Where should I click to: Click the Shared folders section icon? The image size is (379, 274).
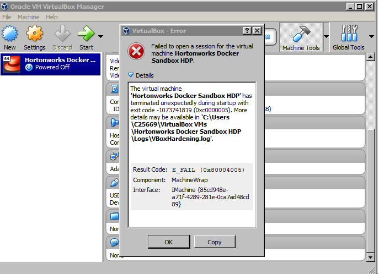[115, 216]
